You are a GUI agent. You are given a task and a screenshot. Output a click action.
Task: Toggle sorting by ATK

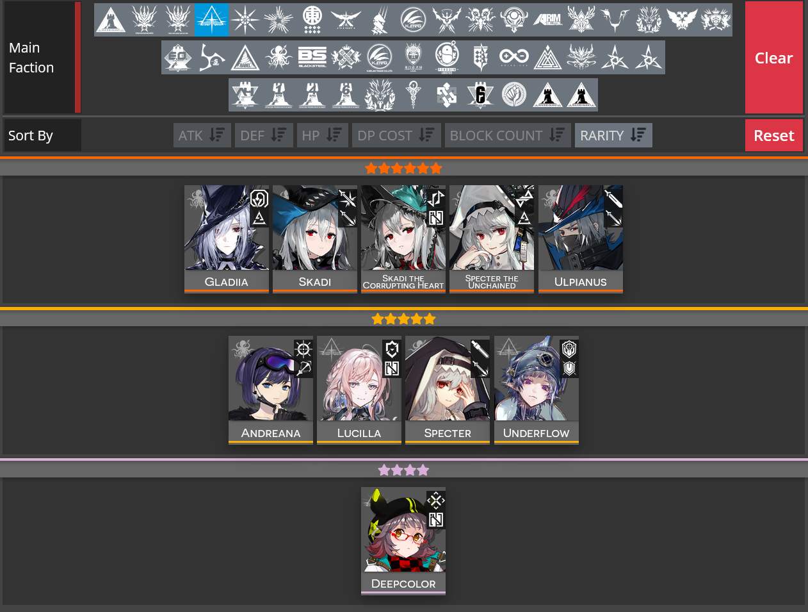[x=202, y=135]
